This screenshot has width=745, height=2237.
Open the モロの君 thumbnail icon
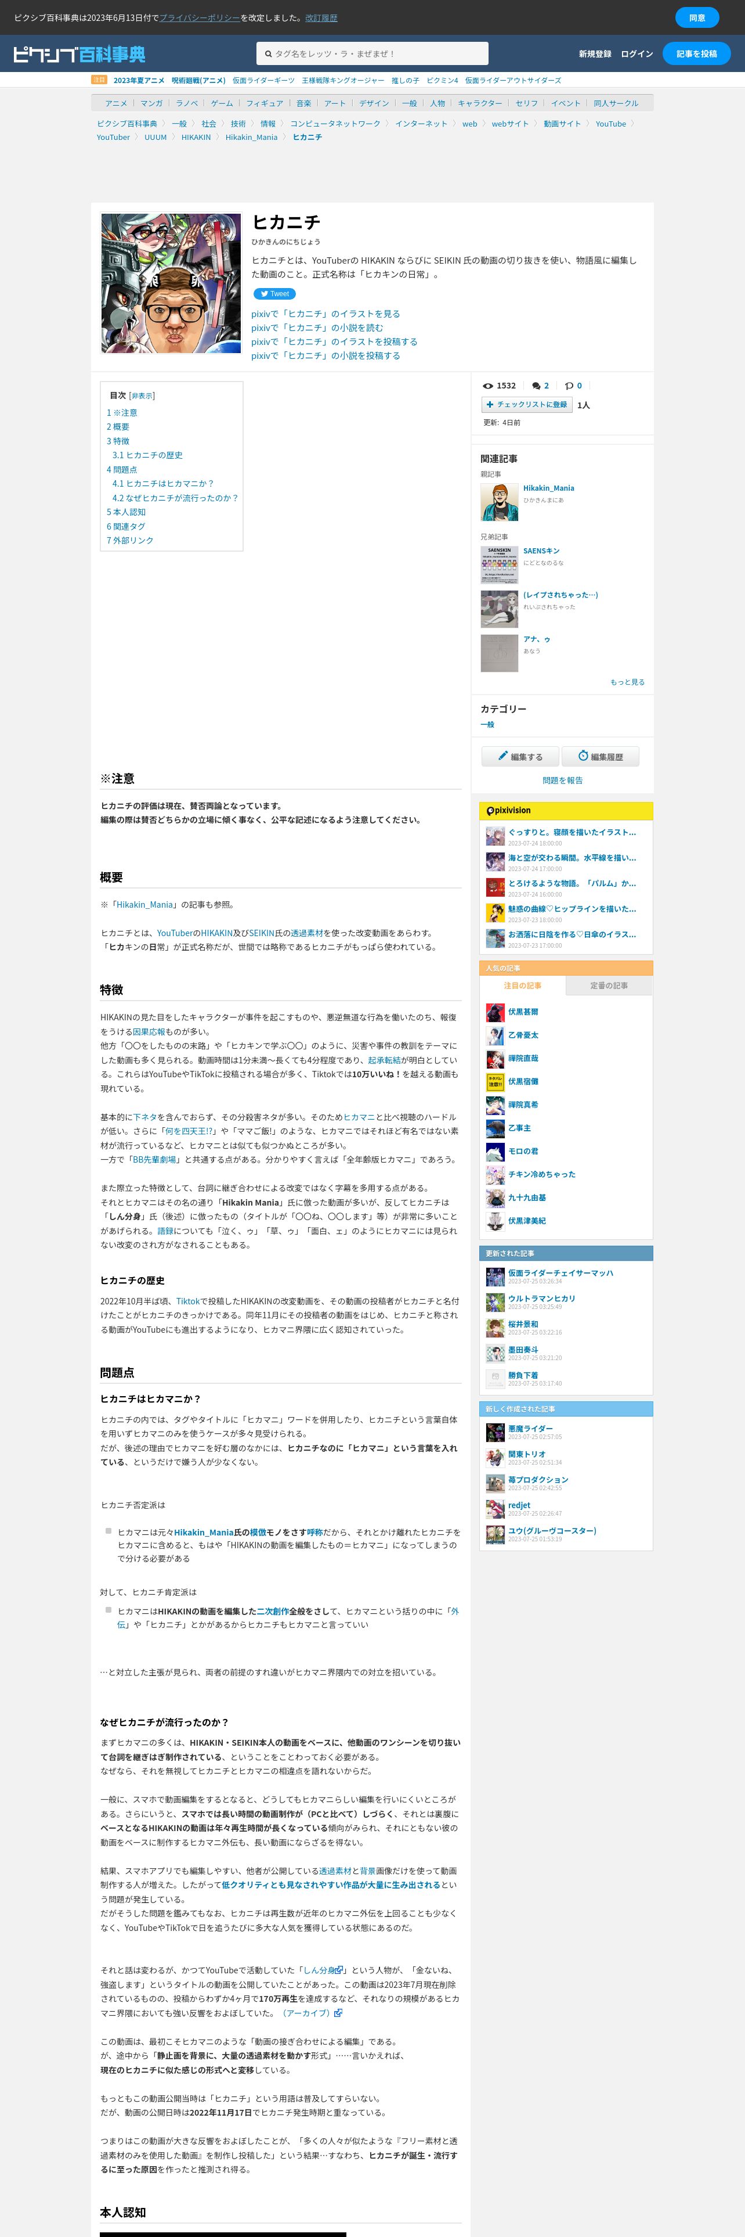(496, 1152)
